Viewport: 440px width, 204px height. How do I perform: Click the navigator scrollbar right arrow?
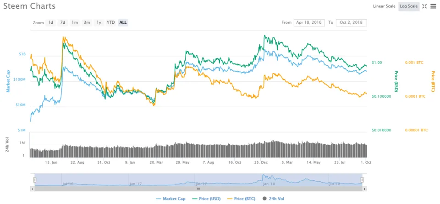(x=364, y=189)
